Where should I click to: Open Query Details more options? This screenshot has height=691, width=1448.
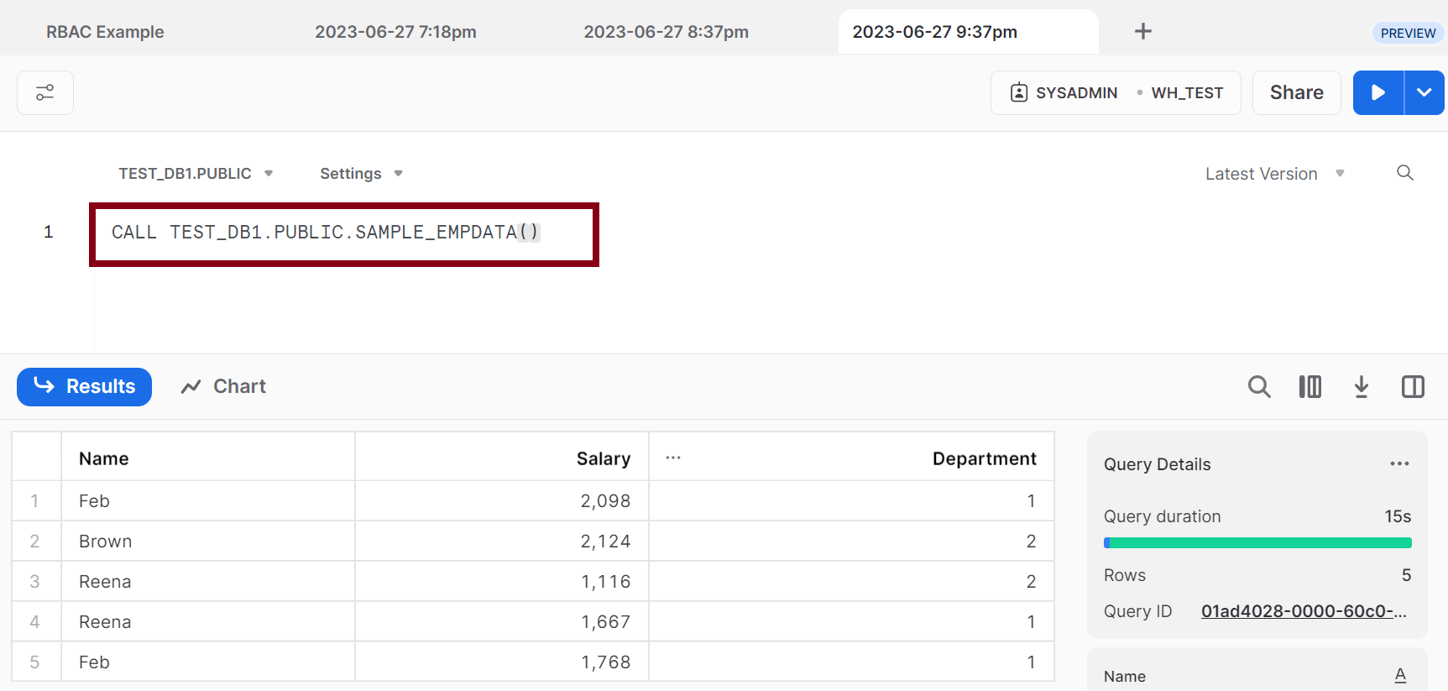coord(1399,463)
